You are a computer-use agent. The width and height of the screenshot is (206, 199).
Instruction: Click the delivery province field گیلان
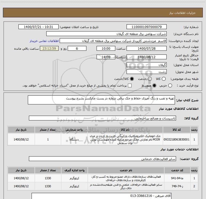click(x=147, y=65)
